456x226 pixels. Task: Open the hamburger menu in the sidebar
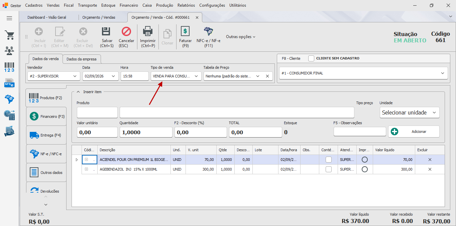click(x=9, y=18)
